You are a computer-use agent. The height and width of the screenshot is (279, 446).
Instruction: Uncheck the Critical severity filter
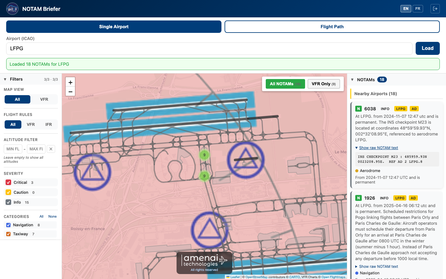[8, 183]
